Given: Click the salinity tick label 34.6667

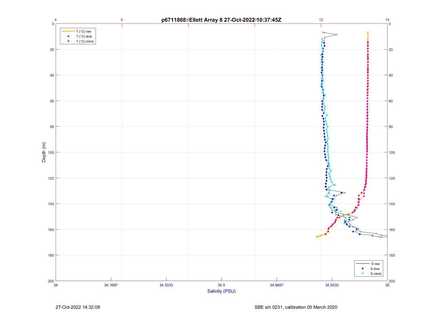Looking at the screenshot, I should point(277,285).
